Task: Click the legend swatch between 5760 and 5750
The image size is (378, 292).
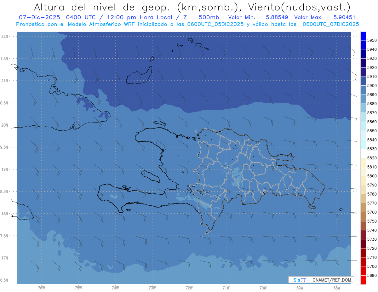Action: tap(363, 216)
